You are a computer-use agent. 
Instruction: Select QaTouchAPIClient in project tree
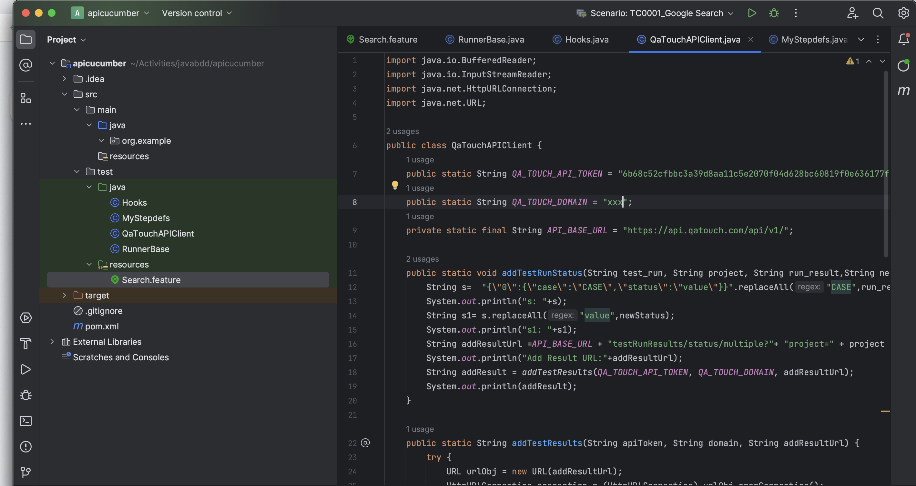pyautogui.click(x=152, y=233)
